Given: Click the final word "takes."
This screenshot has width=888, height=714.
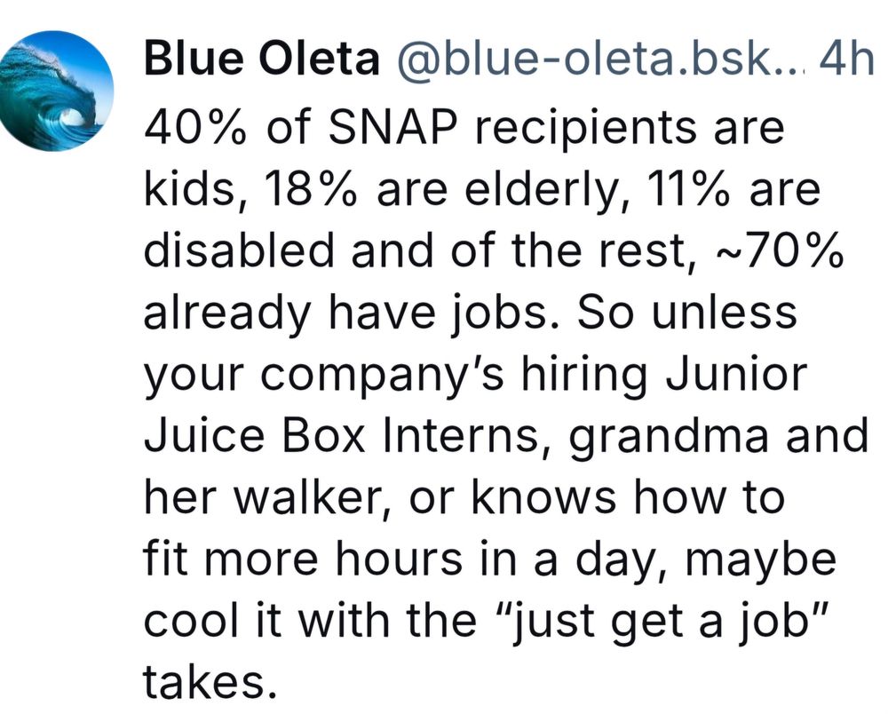Looking at the screenshot, I should tap(210, 682).
